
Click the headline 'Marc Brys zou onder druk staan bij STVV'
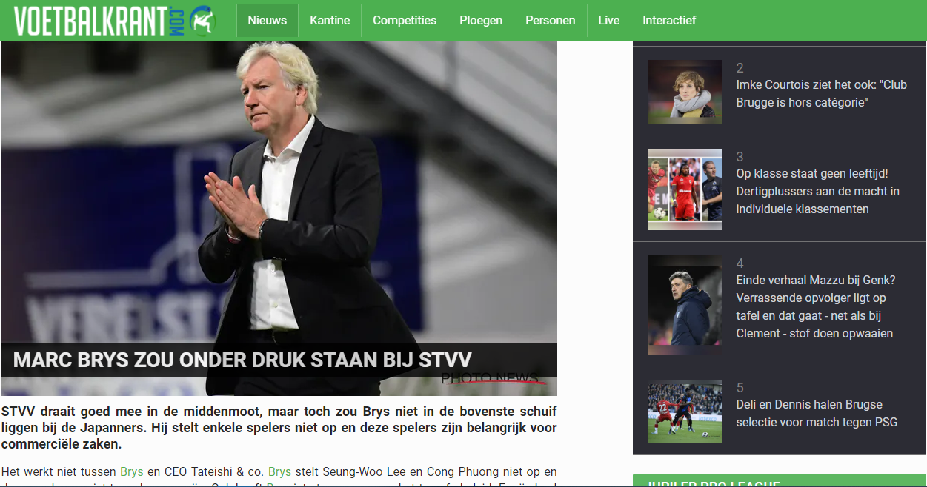click(242, 360)
